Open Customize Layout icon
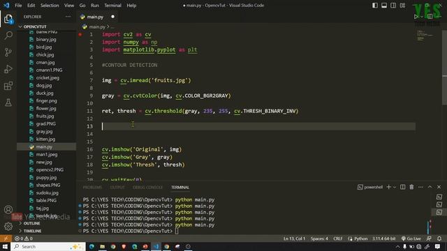Viewport: 447px width, 251px height. [x=402, y=6]
